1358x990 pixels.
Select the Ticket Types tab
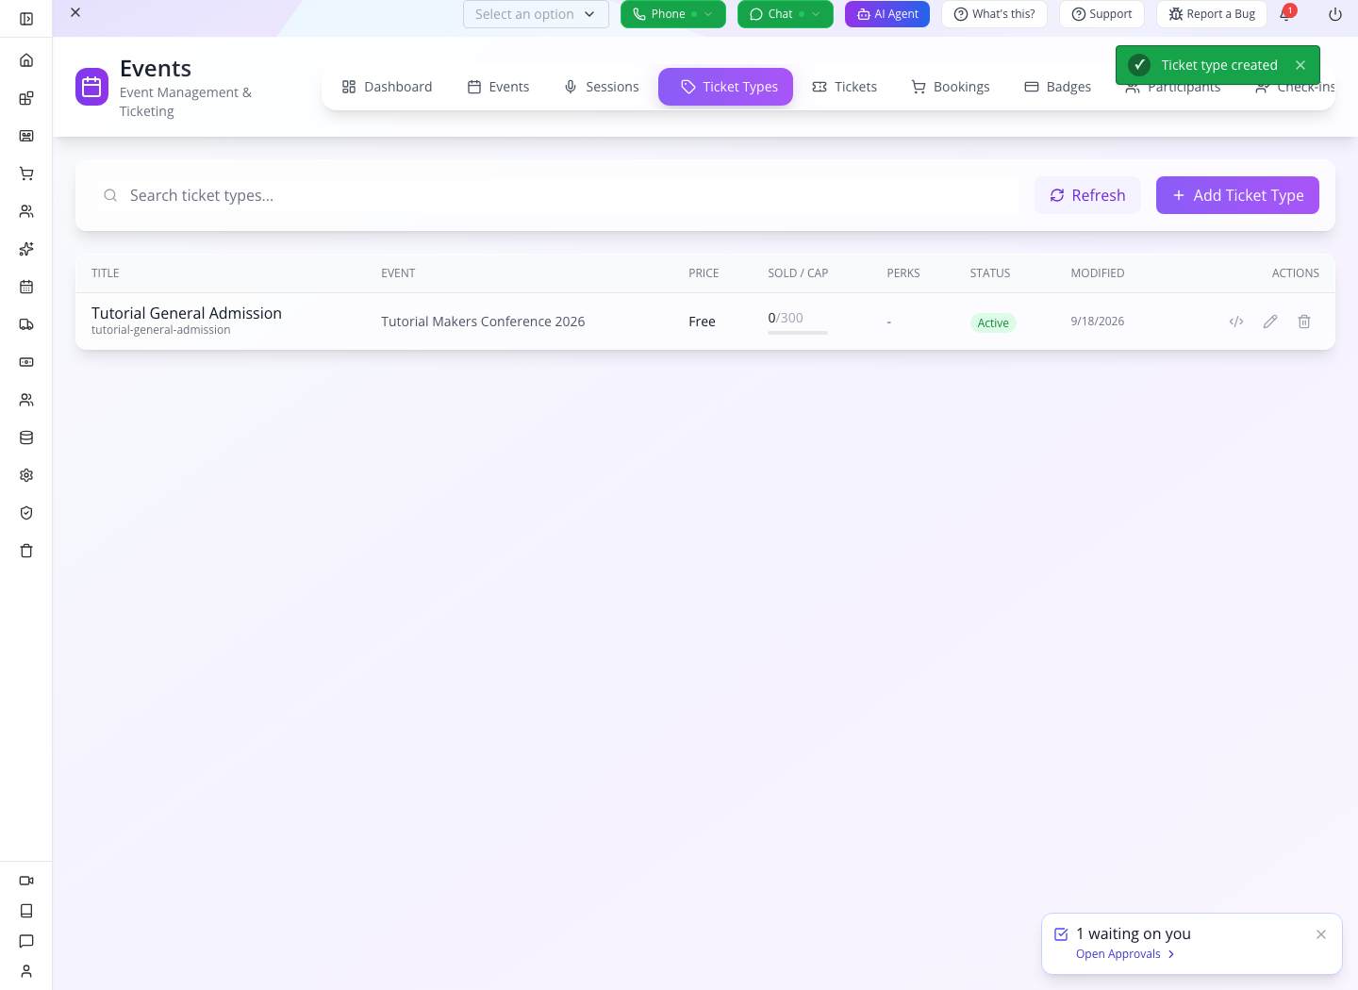[725, 87]
